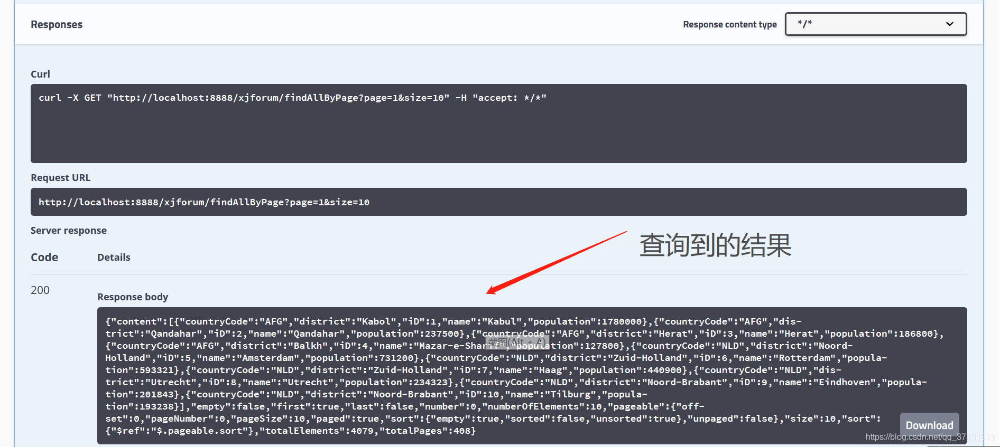Click the Download button
This screenshot has height=447, width=1000.
(x=929, y=425)
